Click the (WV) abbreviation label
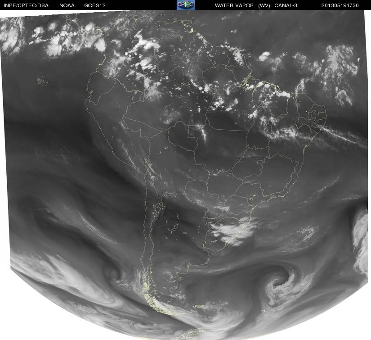 pos(264,5)
